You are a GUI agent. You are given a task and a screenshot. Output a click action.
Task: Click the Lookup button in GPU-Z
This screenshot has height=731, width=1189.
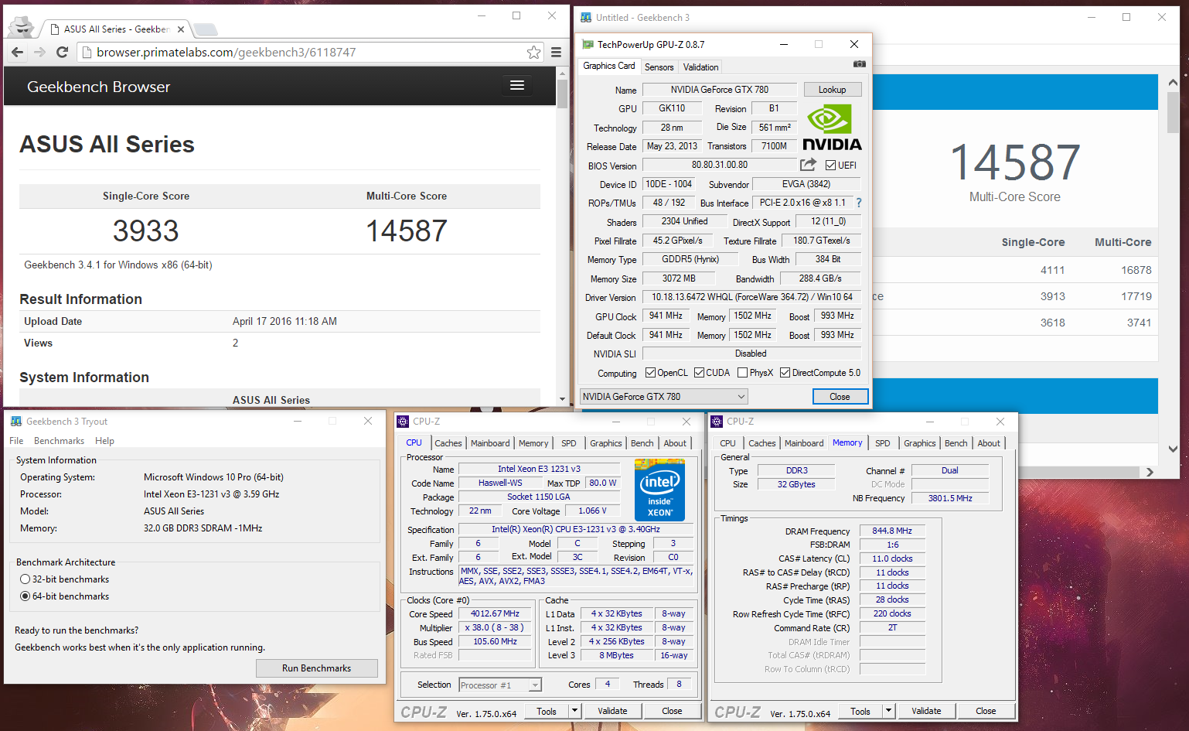click(x=832, y=90)
